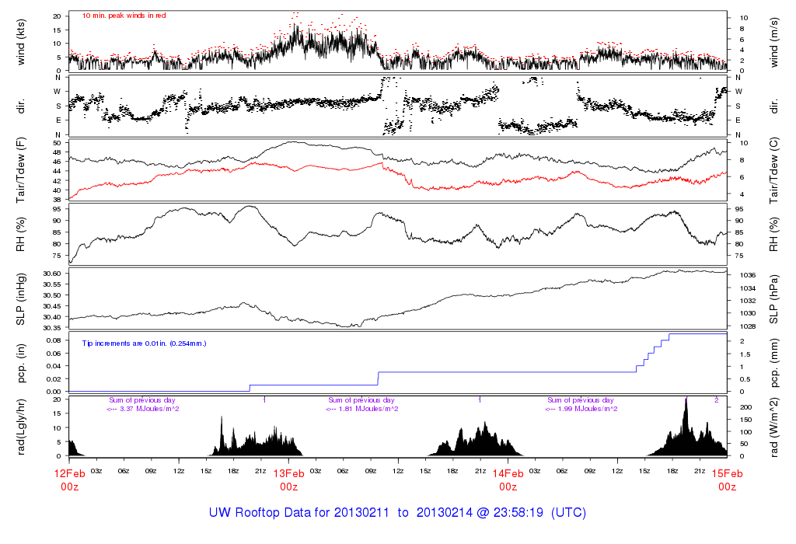Click the 0.04 tick on precipitation axis
796x544 pixels.
[54, 366]
